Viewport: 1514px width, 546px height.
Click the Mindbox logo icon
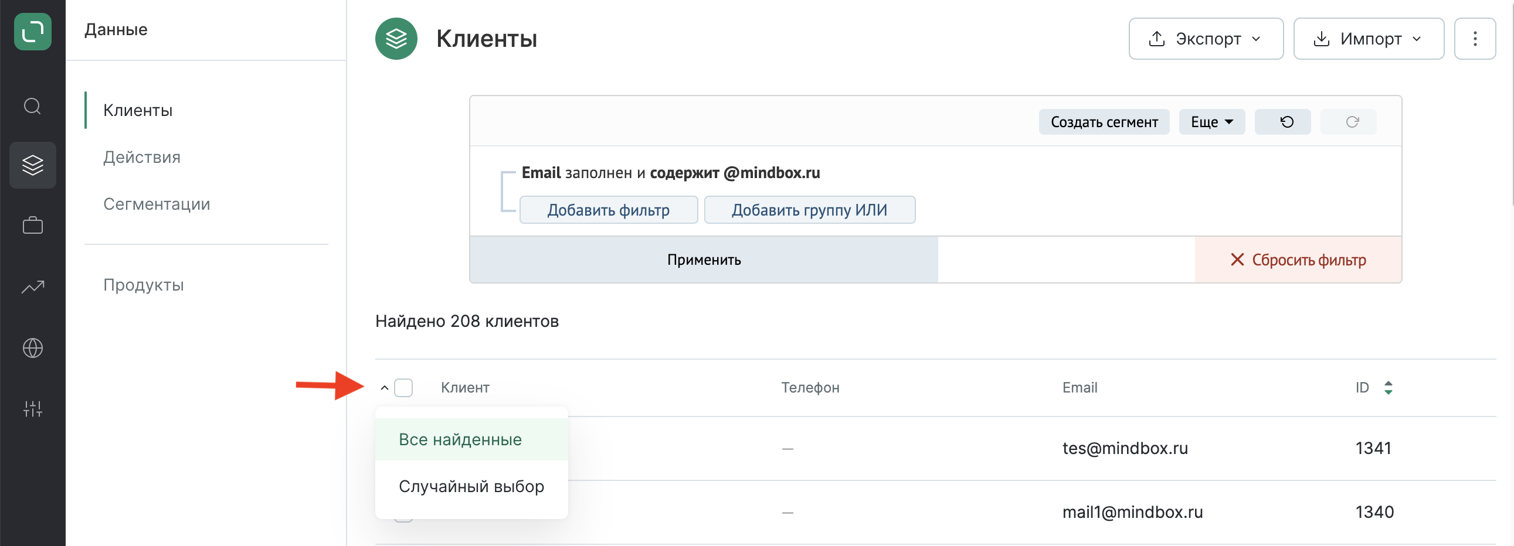pyautogui.click(x=32, y=32)
